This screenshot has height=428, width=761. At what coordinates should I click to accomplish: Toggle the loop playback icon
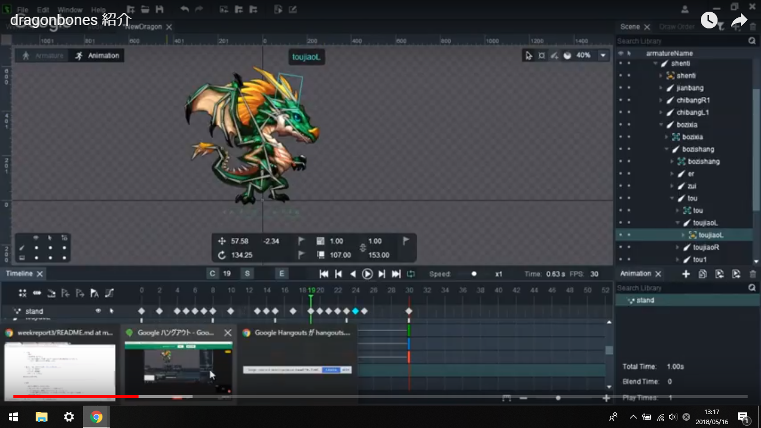[411, 274]
